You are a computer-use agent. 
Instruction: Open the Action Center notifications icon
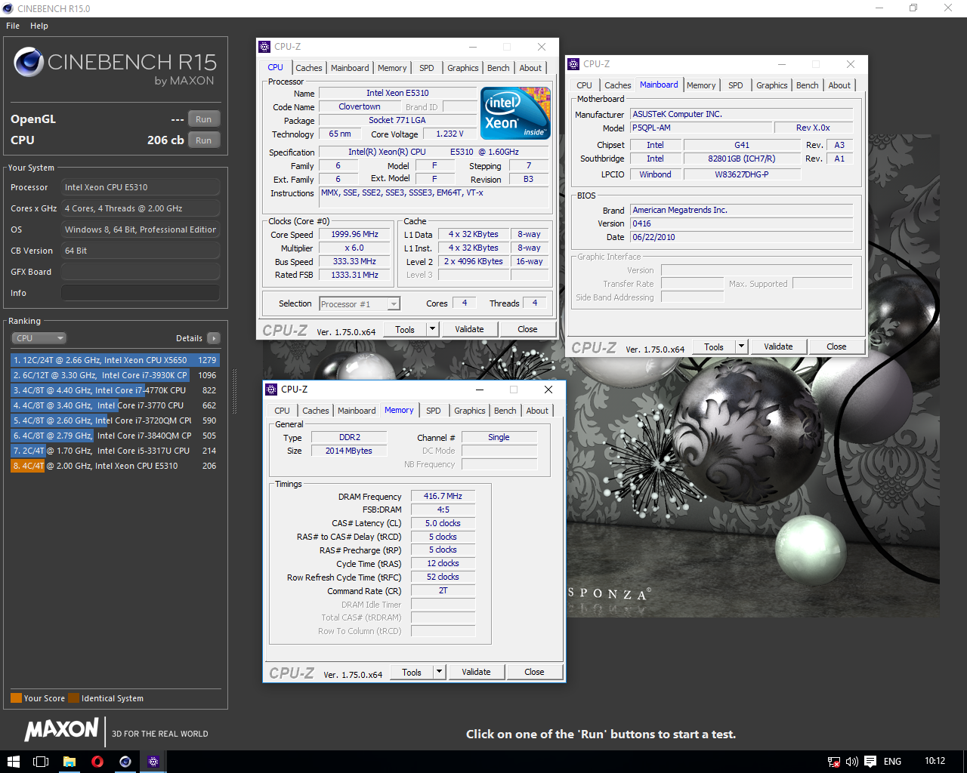870,762
